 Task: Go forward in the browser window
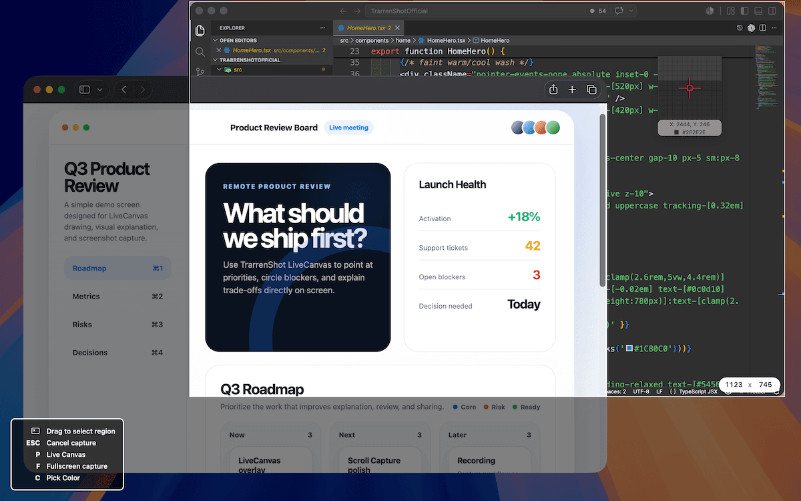(142, 90)
